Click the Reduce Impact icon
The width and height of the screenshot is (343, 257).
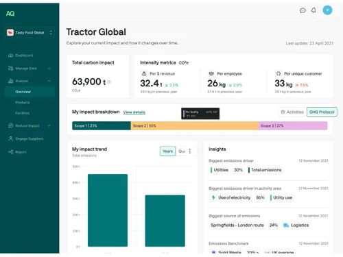11,125
